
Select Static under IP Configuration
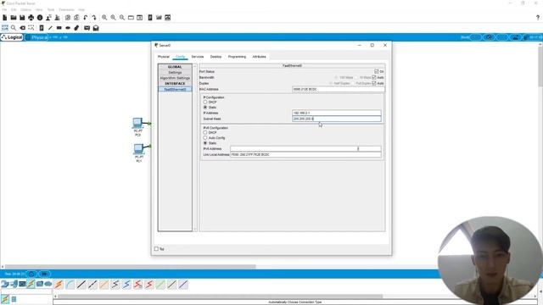pyautogui.click(x=205, y=108)
